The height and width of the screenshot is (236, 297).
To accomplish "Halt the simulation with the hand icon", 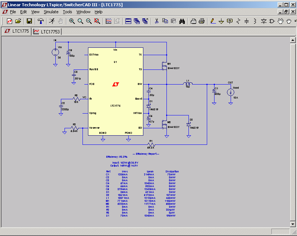I will (x=60, y=21).
